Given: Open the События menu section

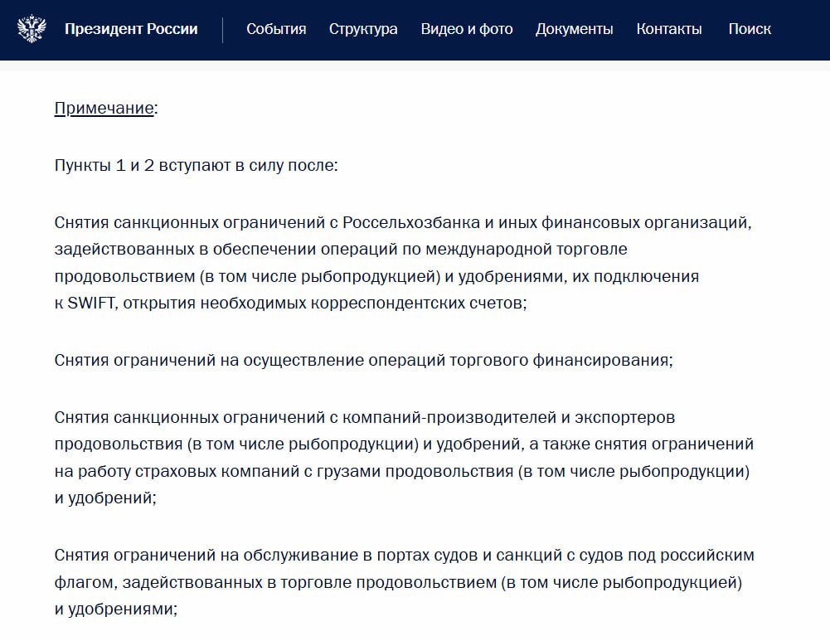Looking at the screenshot, I should click(x=276, y=30).
